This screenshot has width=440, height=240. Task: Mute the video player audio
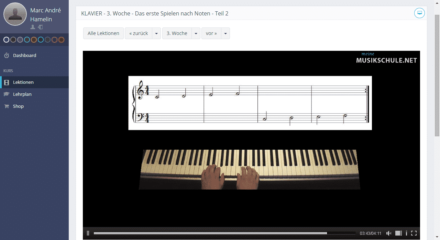[x=389, y=233]
